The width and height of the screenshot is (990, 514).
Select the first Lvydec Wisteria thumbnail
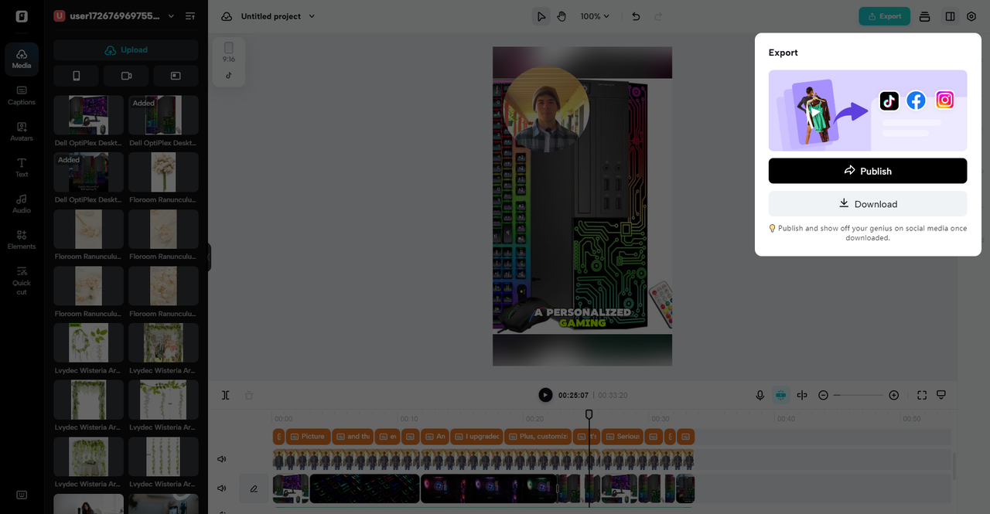[89, 343]
